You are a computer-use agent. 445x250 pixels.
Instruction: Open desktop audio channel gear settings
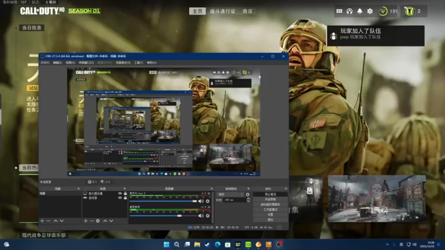(x=207, y=216)
